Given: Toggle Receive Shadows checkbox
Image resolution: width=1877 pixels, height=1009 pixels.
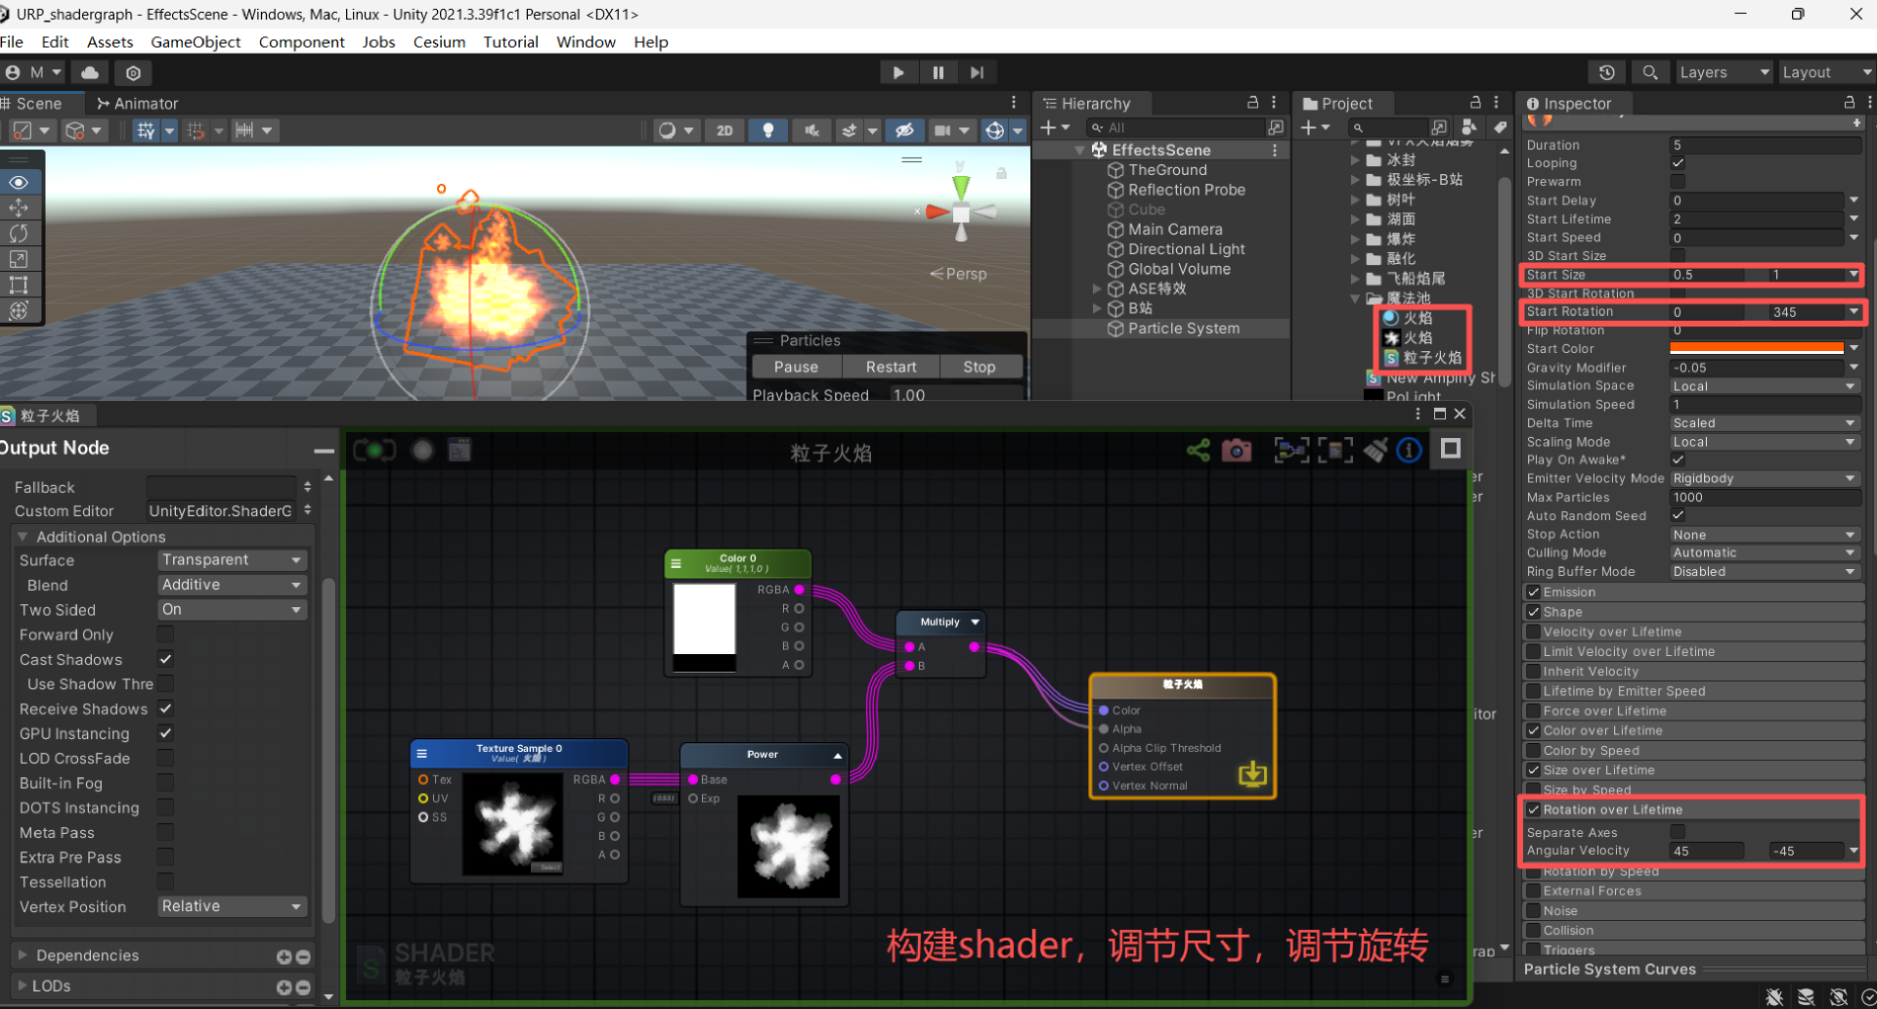Looking at the screenshot, I should point(166,708).
